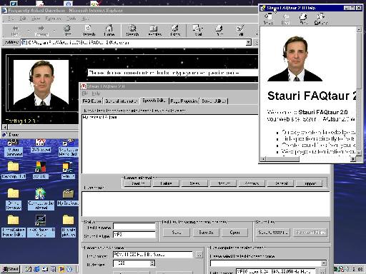Click the Refresh icon in Internet Explorer

[x=89, y=30]
